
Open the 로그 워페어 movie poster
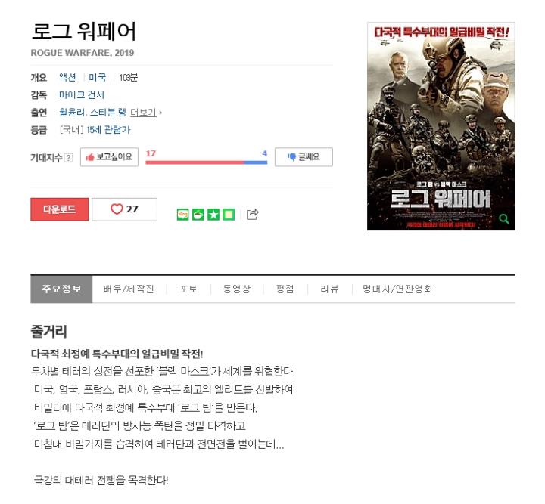(x=441, y=126)
